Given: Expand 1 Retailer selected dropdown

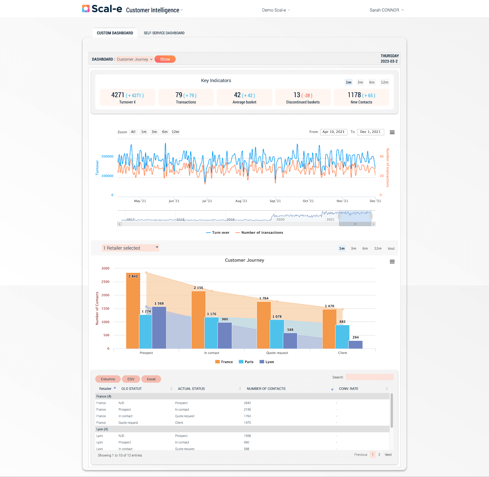Looking at the screenshot, I should [131, 248].
